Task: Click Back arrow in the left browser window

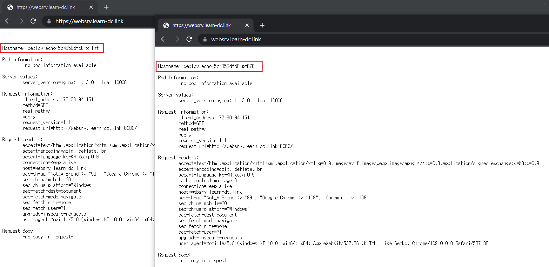Action: click(8, 21)
